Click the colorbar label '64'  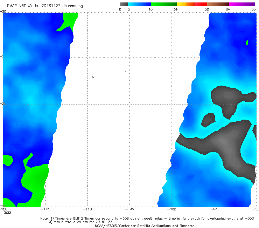228,9
